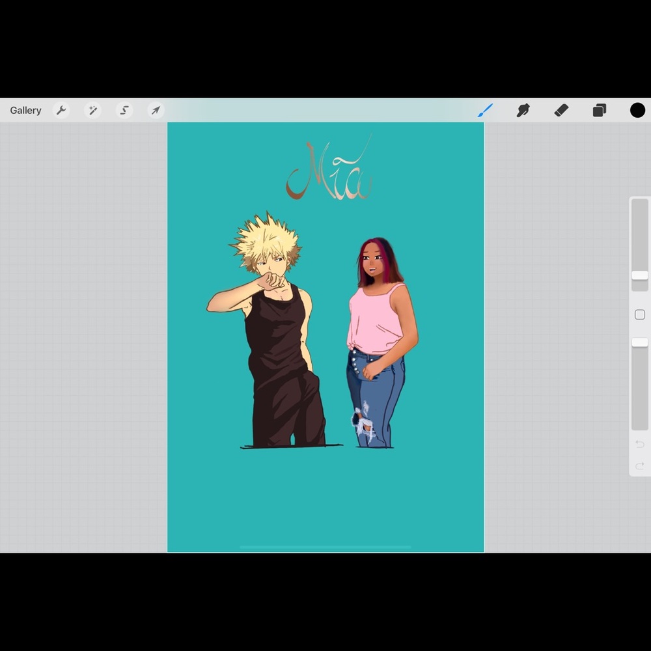
Task: Click the brush opacity slider handle
Action: pyautogui.click(x=640, y=342)
